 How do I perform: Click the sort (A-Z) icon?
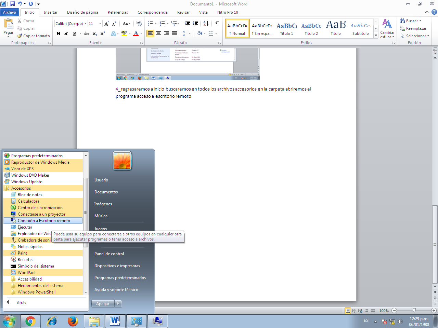pos(206,24)
